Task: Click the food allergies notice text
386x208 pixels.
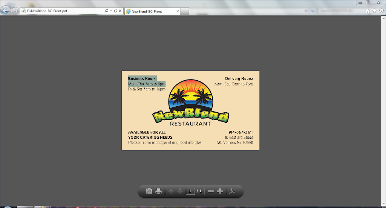Action: point(165,142)
